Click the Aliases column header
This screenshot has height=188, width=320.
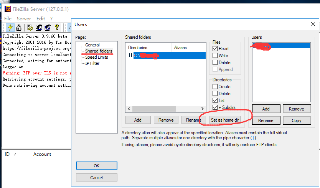point(180,48)
